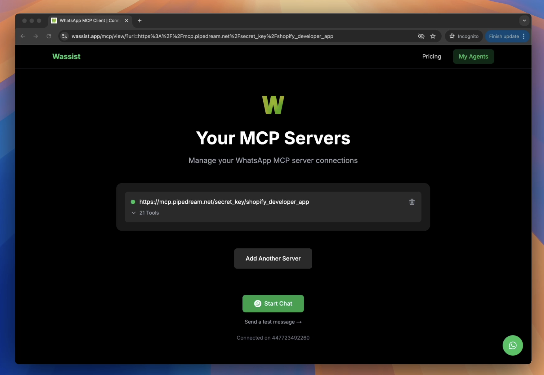
Task: Click the Wassist logo
Action: (66, 56)
